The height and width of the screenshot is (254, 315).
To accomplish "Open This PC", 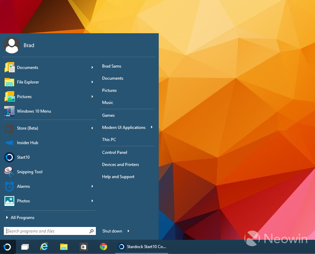I will 109,140.
